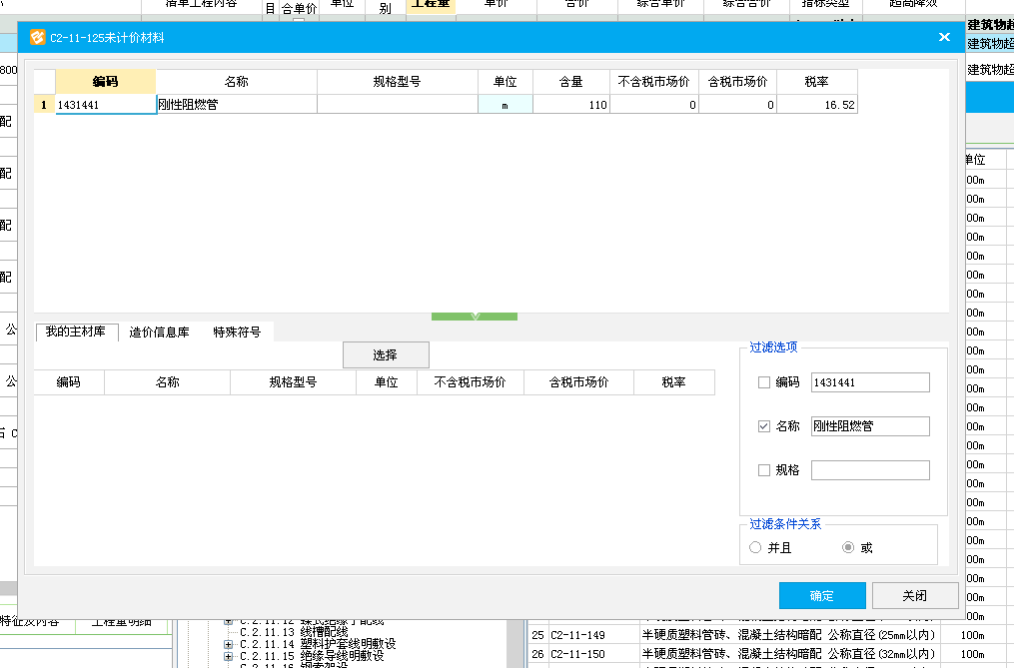
Task: Select row number 1 header
Action: tap(44, 105)
